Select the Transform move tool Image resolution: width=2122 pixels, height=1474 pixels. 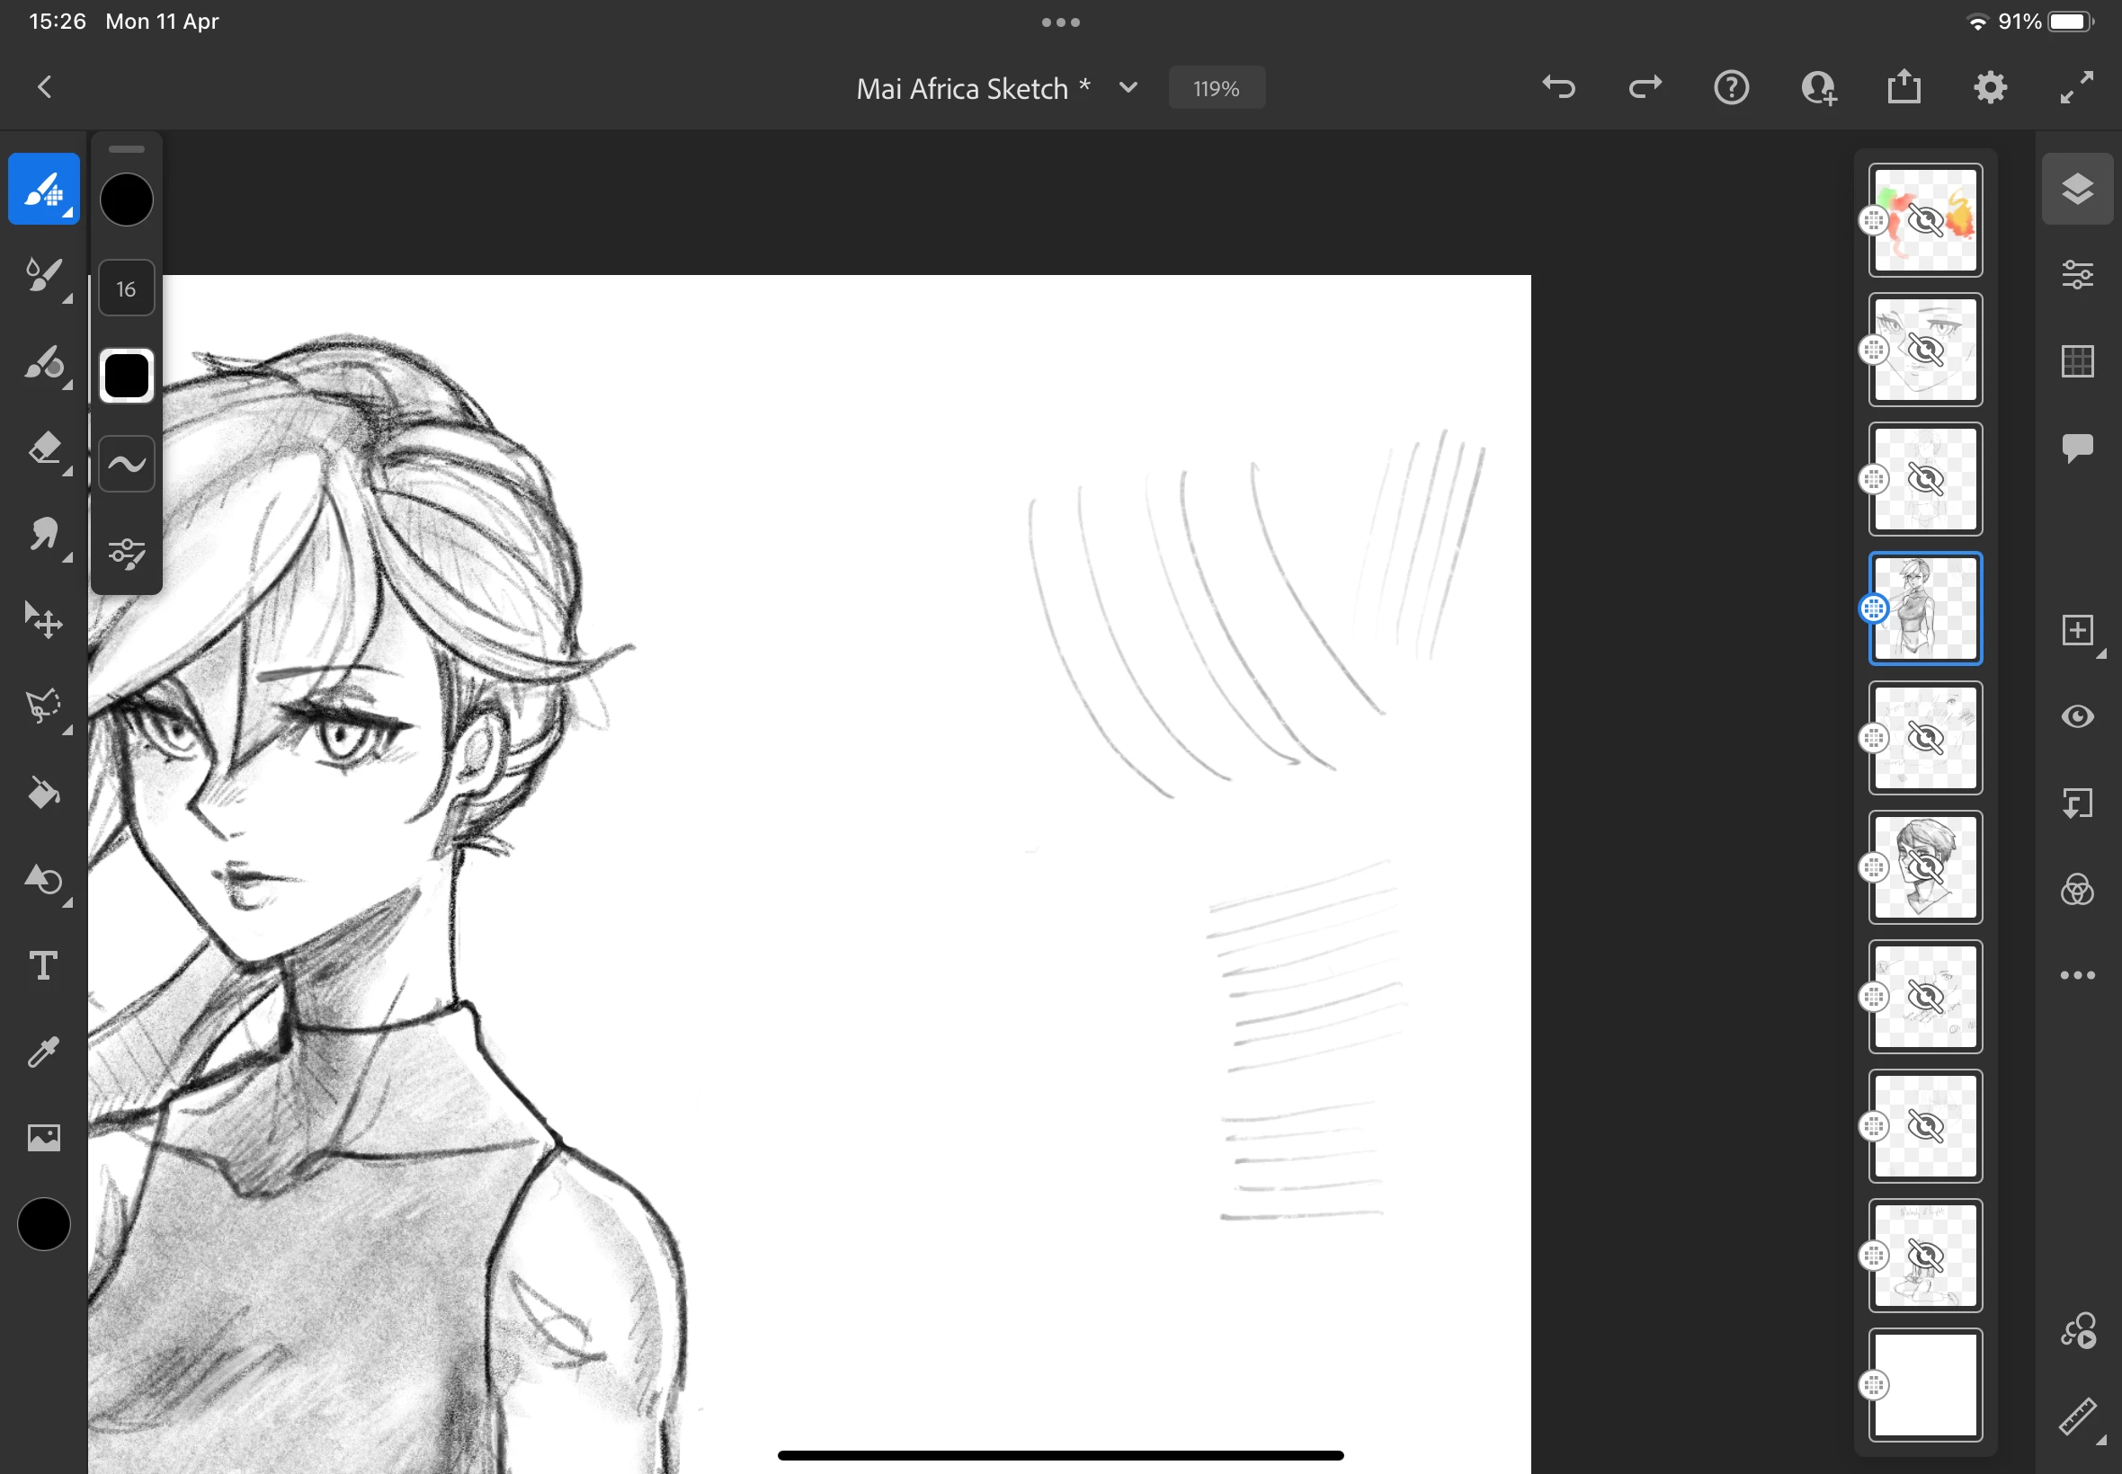point(43,621)
